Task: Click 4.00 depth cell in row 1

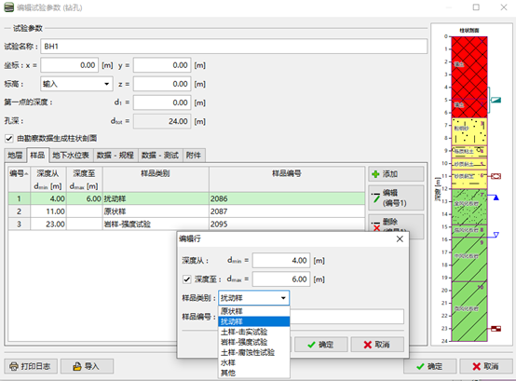Action: point(48,198)
